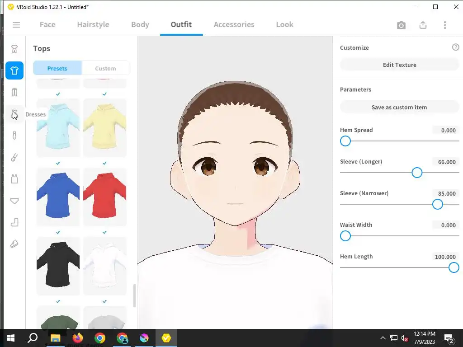
Task: Choose the red hoodie preset
Action: click(105, 197)
